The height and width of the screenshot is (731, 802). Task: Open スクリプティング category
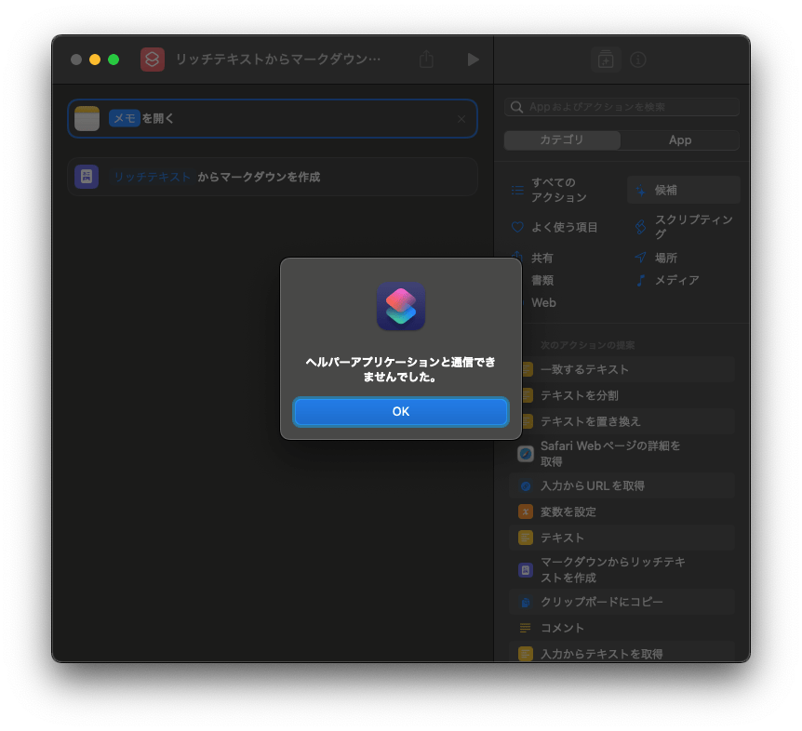coord(693,227)
